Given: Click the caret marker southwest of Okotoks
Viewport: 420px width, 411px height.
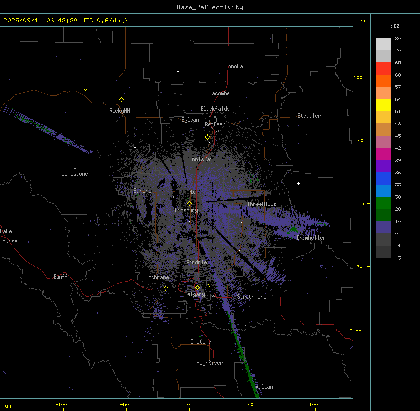Looking at the screenshot, I should pos(175,347).
